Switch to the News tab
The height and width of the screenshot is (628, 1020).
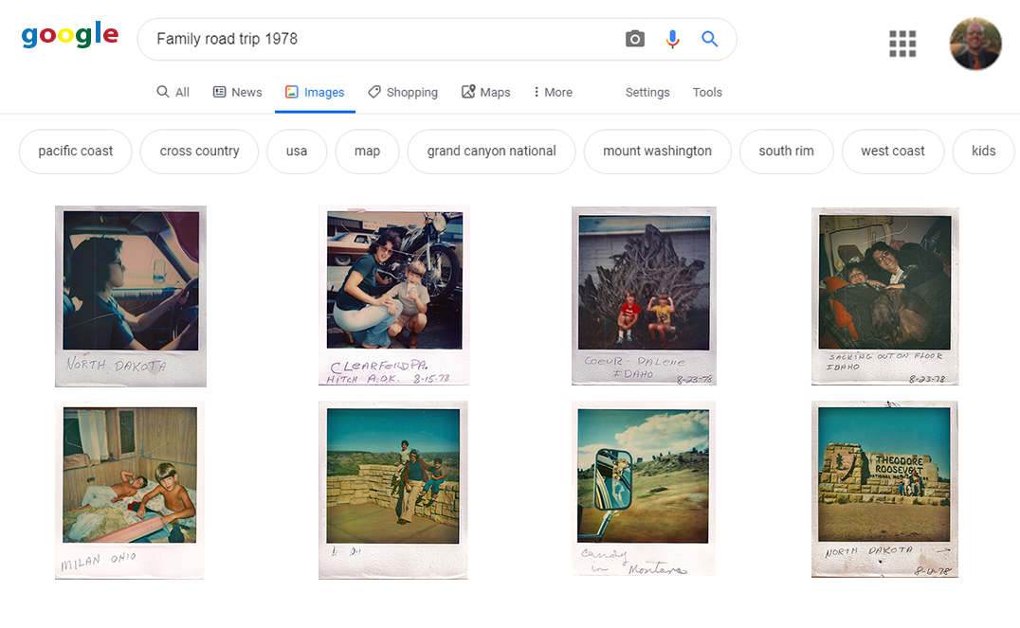pos(237,92)
